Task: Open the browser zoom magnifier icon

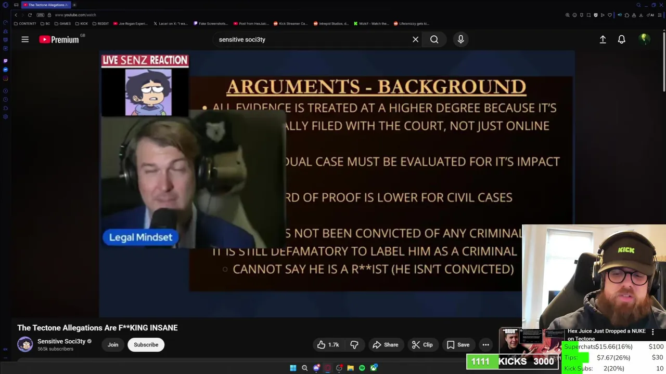Action: point(567,15)
